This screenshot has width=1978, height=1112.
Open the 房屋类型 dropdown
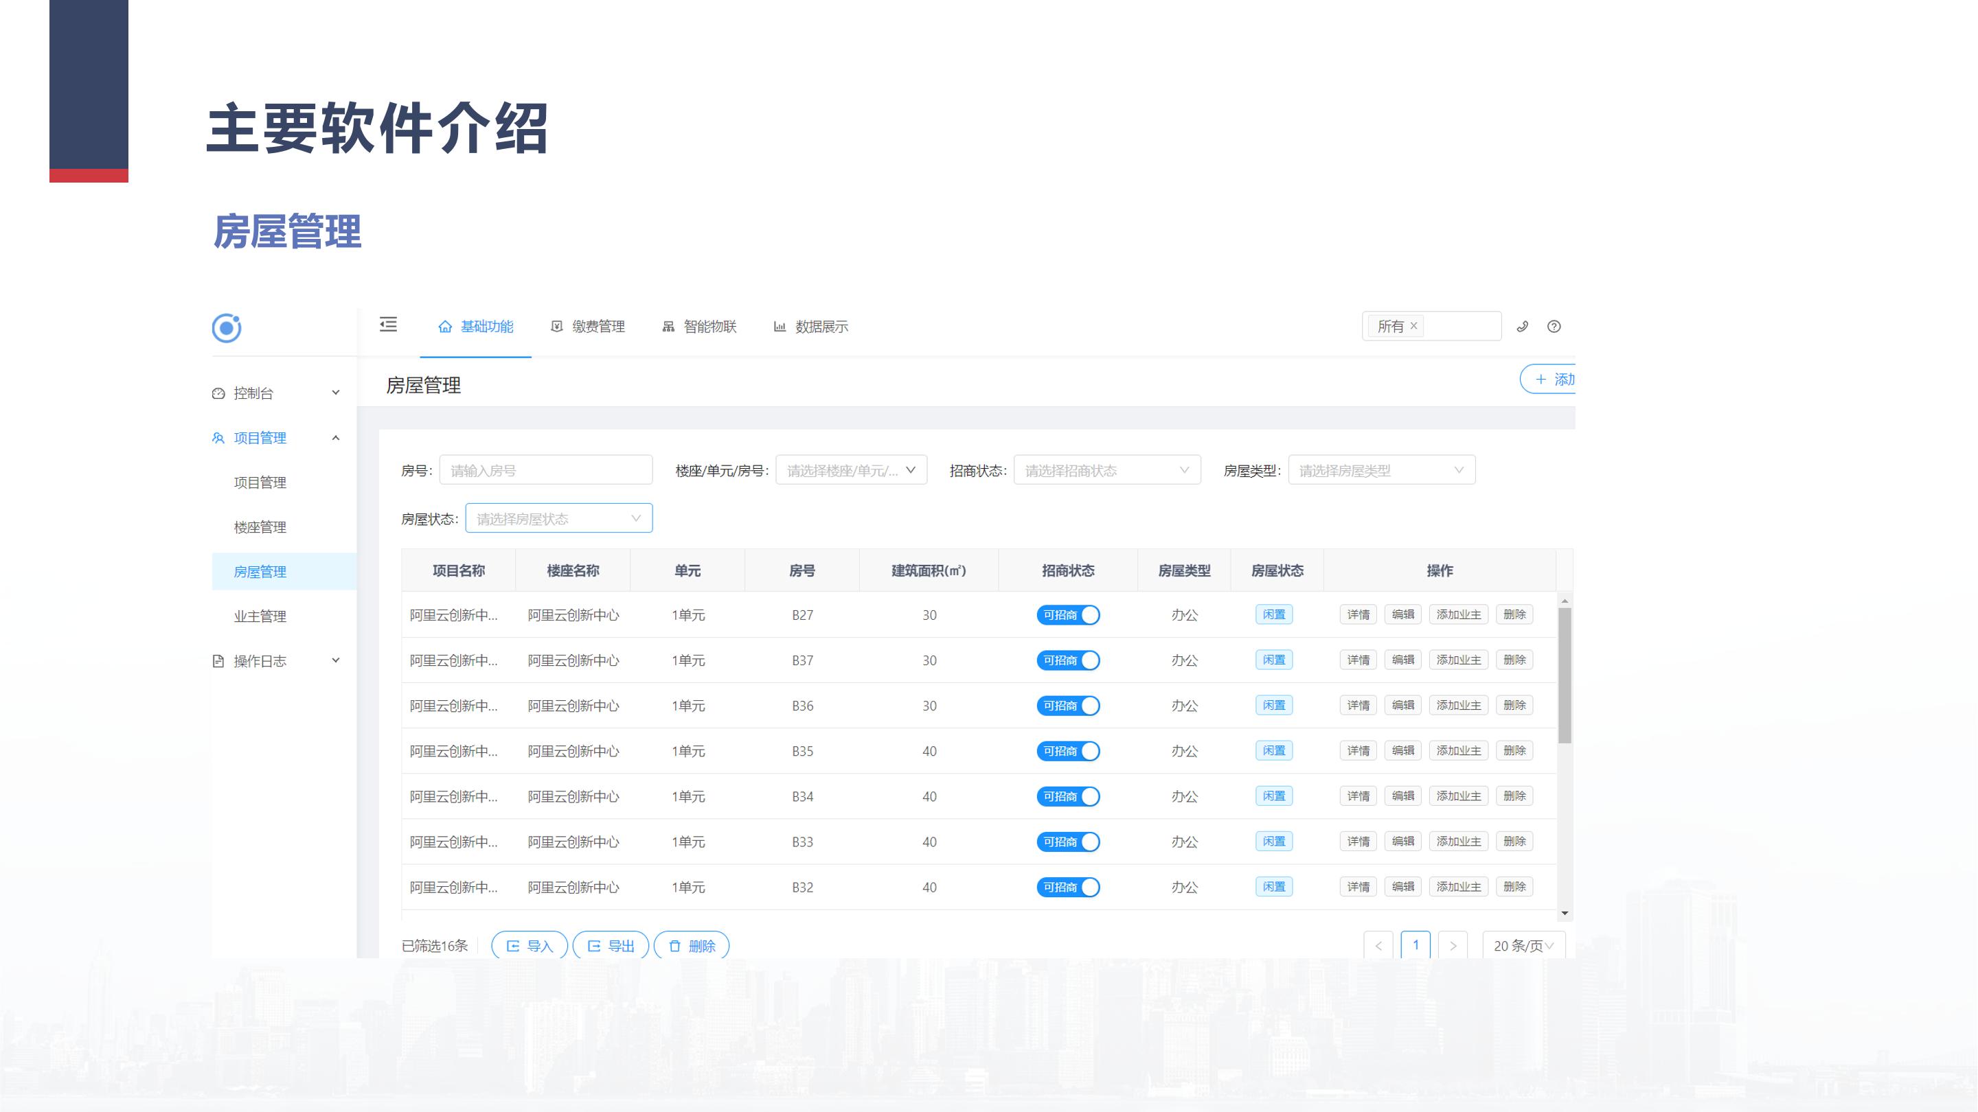pos(1381,470)
